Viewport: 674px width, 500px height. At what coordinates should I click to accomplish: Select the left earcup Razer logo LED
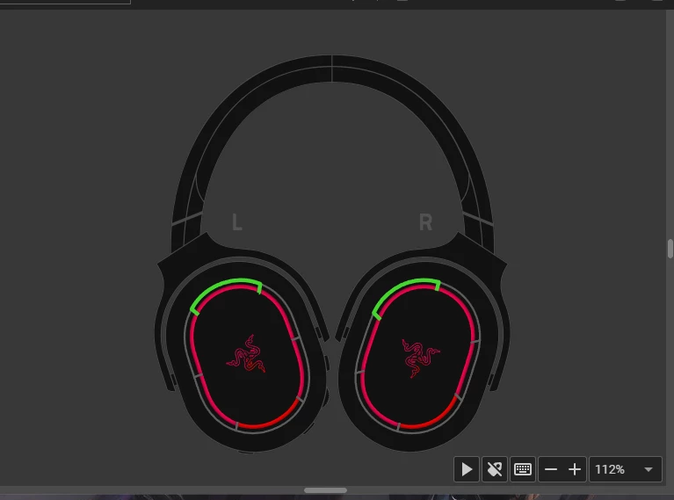(x=246, y=354)
